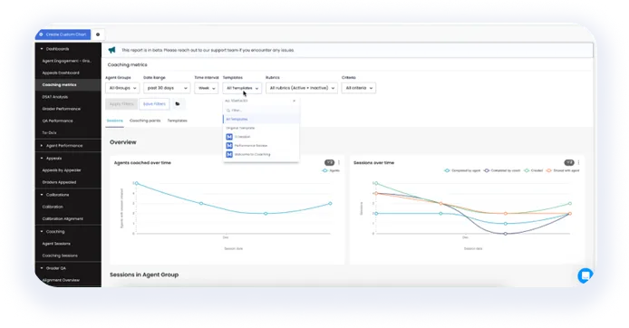Switch to the Sessions tab
This screenshot has height=328, width=629.
[114, 121]
